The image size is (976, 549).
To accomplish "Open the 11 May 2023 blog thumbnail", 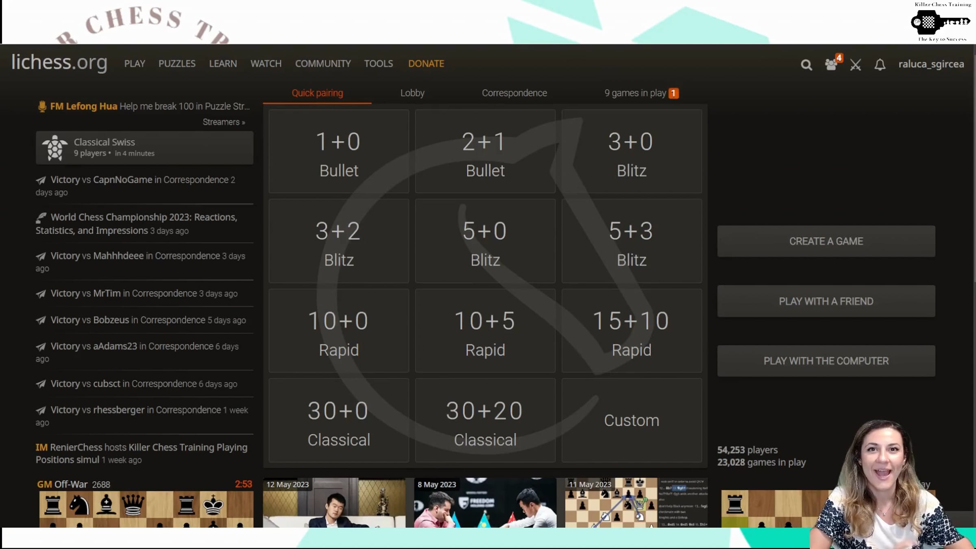I will [636, 503].
